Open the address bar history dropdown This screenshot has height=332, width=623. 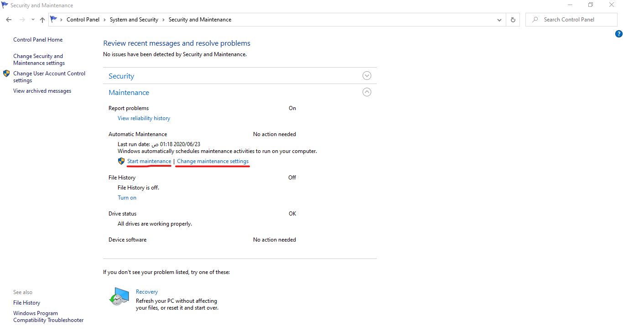(x=500, y=20)
